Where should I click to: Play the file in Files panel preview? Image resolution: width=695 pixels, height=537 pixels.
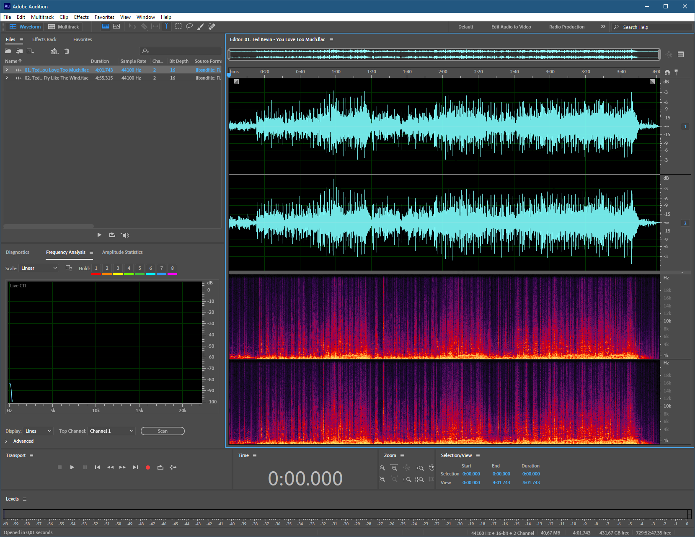coord(99,235)
